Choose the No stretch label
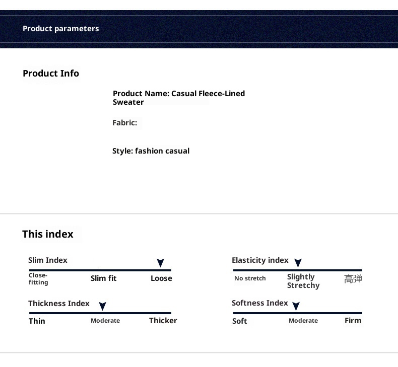The width and height of the screenshot is (398, 367). pos(250,278)
